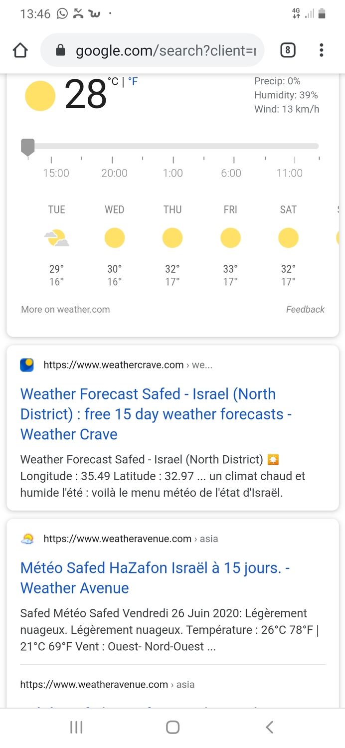Select Saturday's forecast icon
Viewport: 345px width, 748px height.
[288, 238]
